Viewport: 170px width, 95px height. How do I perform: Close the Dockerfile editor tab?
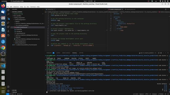click(54, 9)
